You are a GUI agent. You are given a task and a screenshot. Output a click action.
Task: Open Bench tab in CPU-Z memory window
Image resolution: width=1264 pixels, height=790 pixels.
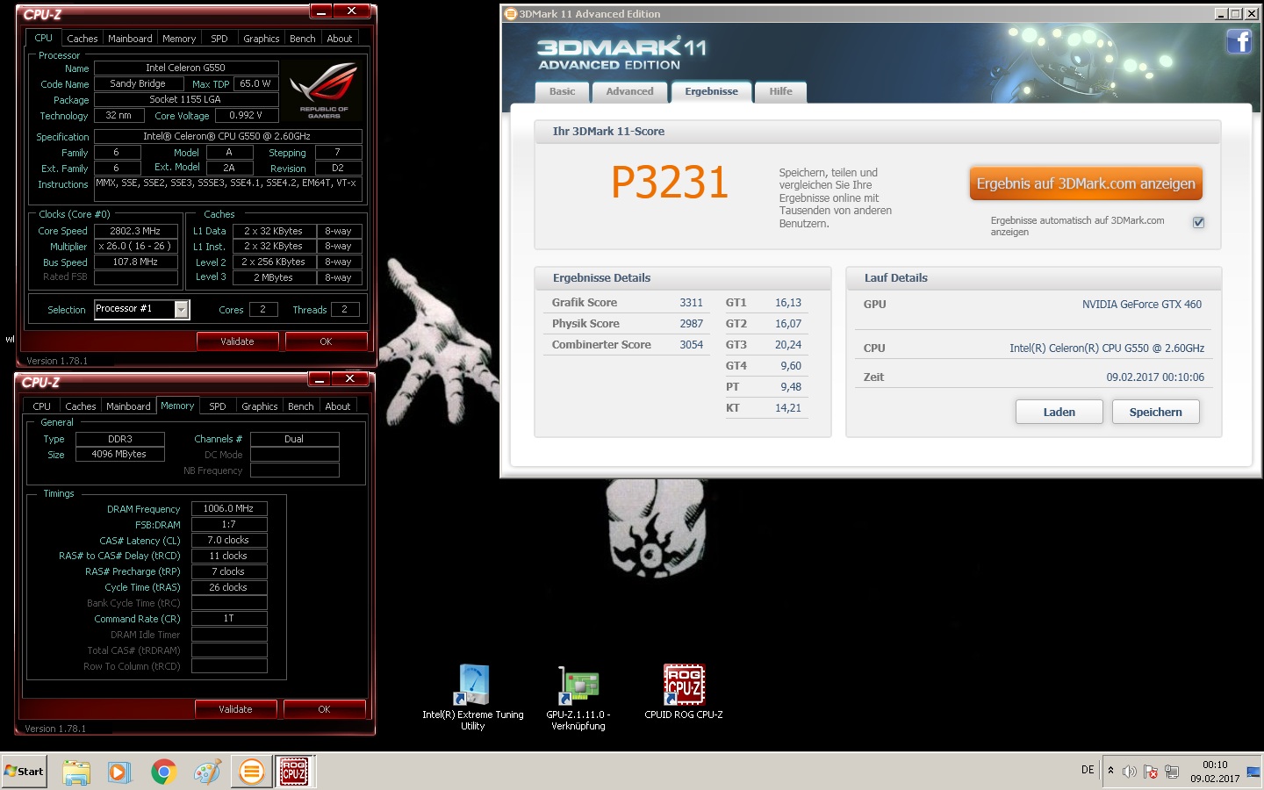point(300,406)
